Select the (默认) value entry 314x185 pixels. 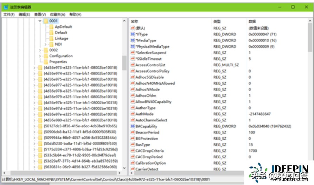point(140,28)
